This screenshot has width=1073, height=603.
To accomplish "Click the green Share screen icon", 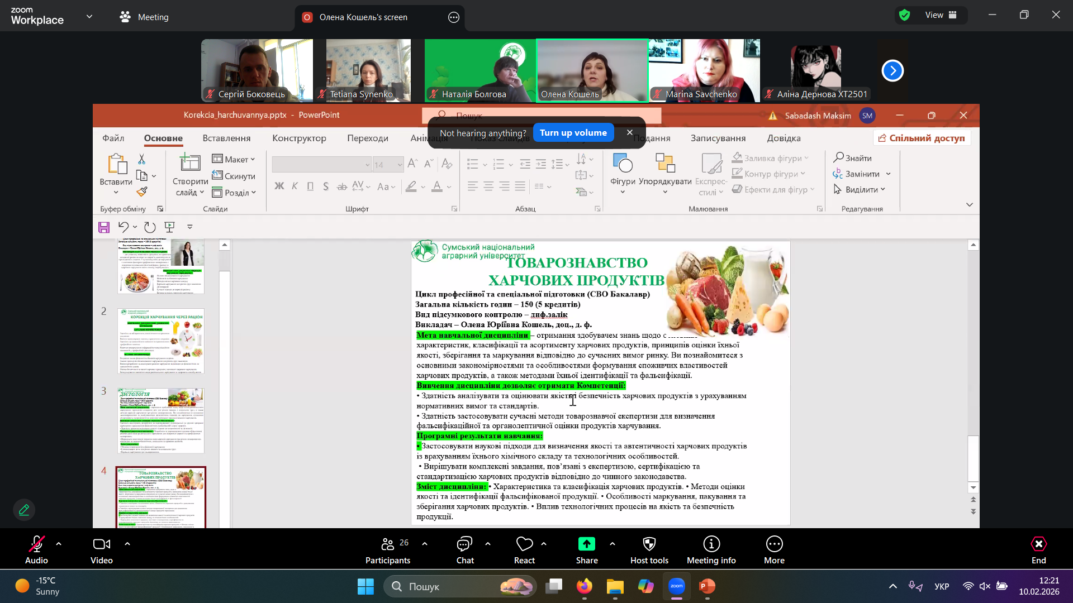I will click(x=586, y=544).
